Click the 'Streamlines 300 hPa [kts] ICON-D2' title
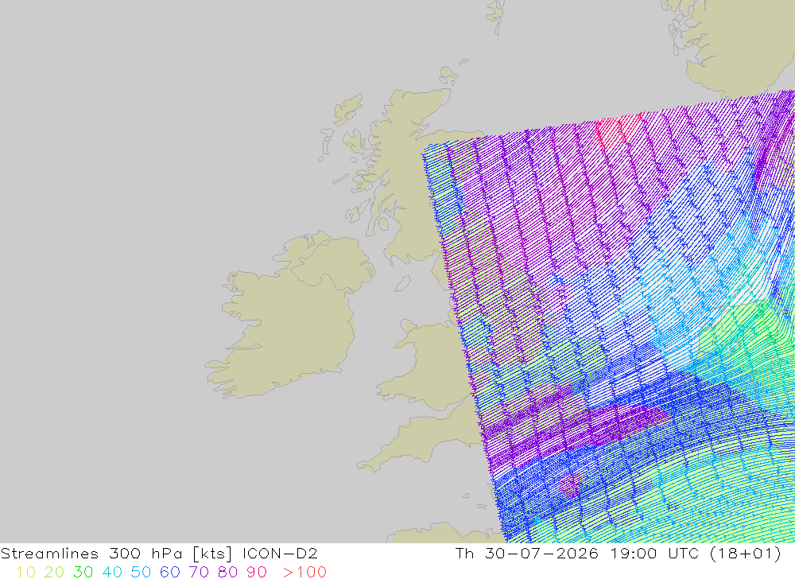The width and height of the screenshot is (795, 583). coord(159,553)
